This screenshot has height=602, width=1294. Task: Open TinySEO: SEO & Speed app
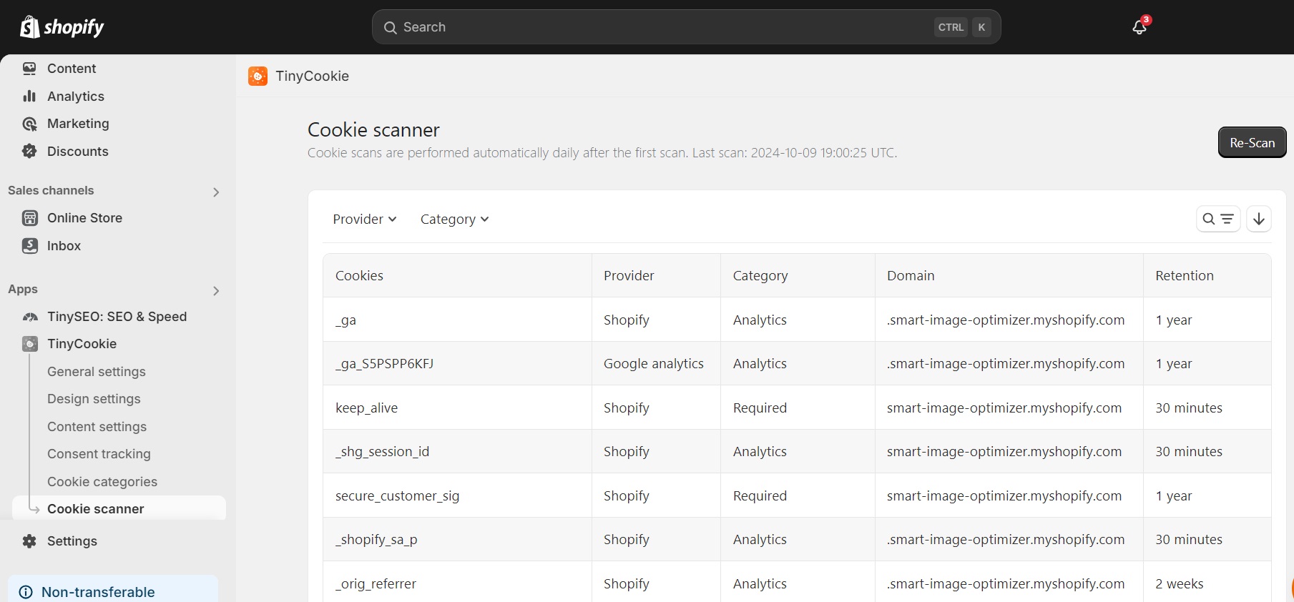[118, 317]
